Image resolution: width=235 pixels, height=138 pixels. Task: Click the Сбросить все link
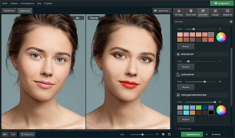(x=184, y=128)
